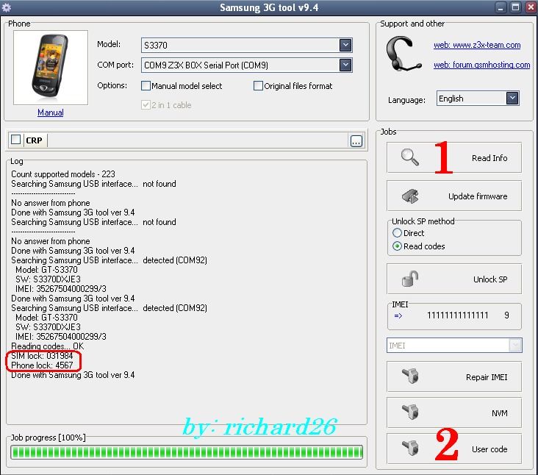
Task: Click the CRP tab label
Action: [35, 140]
